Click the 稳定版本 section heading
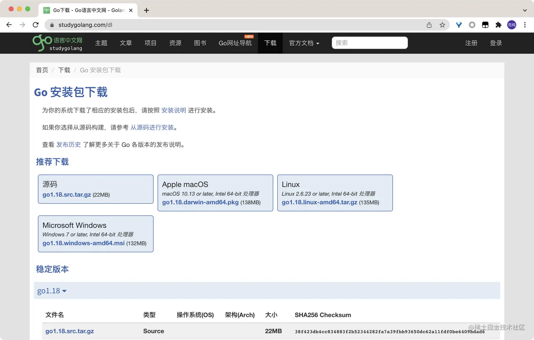 [52, 269]
